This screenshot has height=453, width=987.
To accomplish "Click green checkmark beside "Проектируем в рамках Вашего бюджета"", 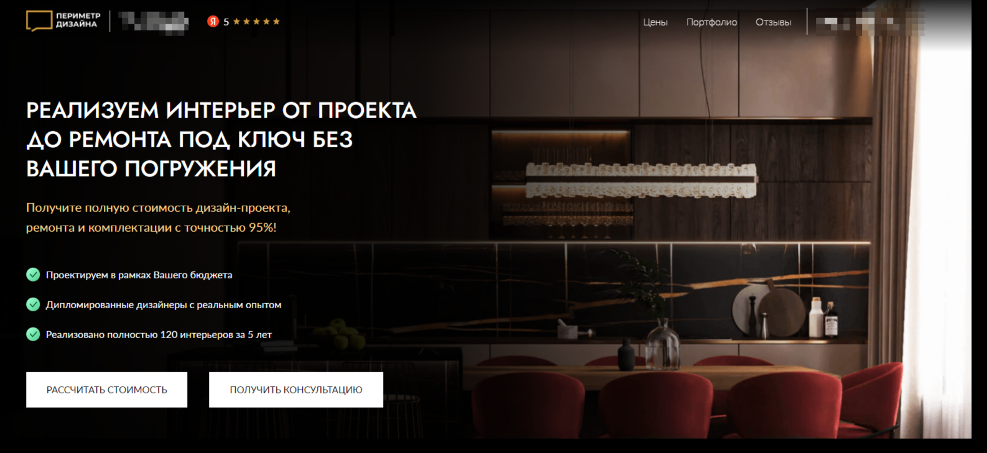I will click(33, 275).
